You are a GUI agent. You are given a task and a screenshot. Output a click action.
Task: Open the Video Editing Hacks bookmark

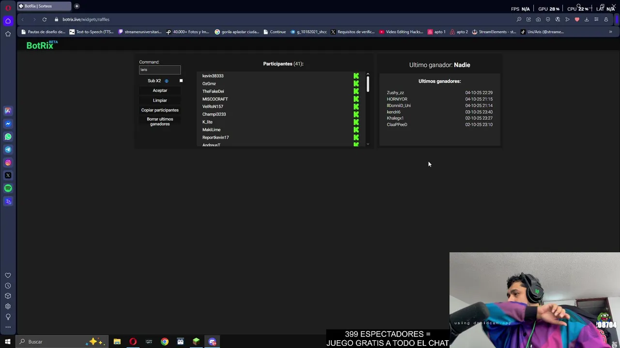pos(401,32)
